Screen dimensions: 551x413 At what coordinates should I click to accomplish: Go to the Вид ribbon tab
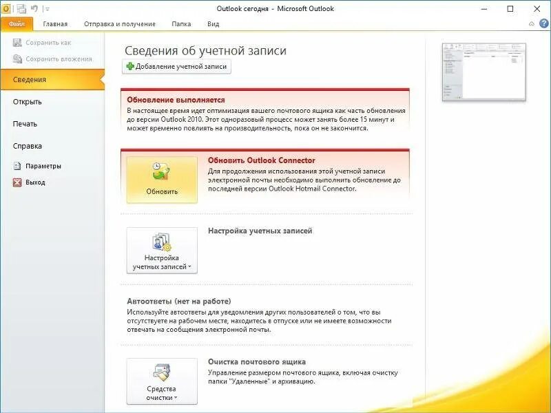click(x=214, y=24)
